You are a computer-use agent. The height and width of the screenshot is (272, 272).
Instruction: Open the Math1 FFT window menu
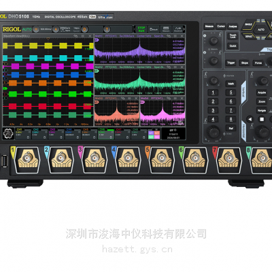175,36
